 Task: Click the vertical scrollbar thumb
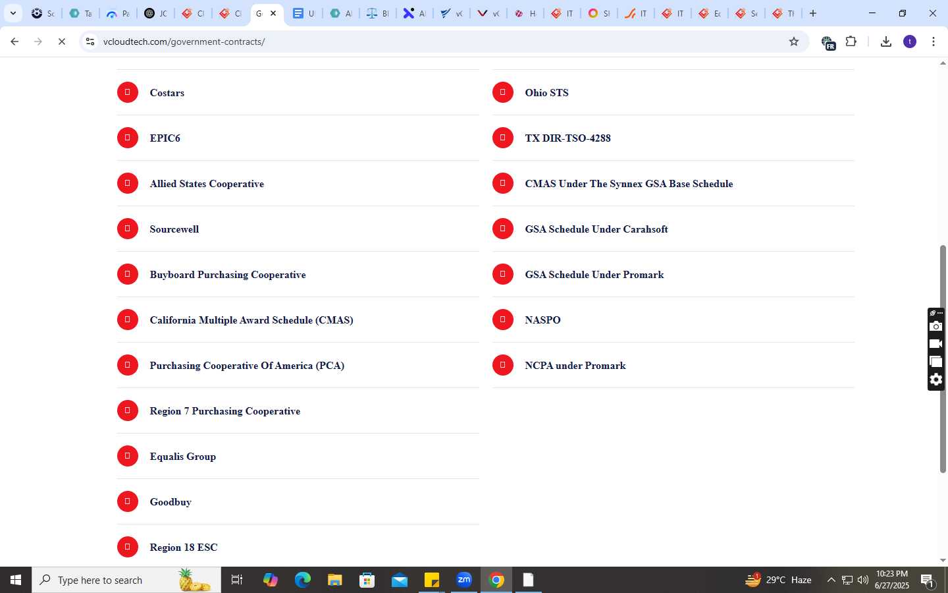click(x=943, y=359)
